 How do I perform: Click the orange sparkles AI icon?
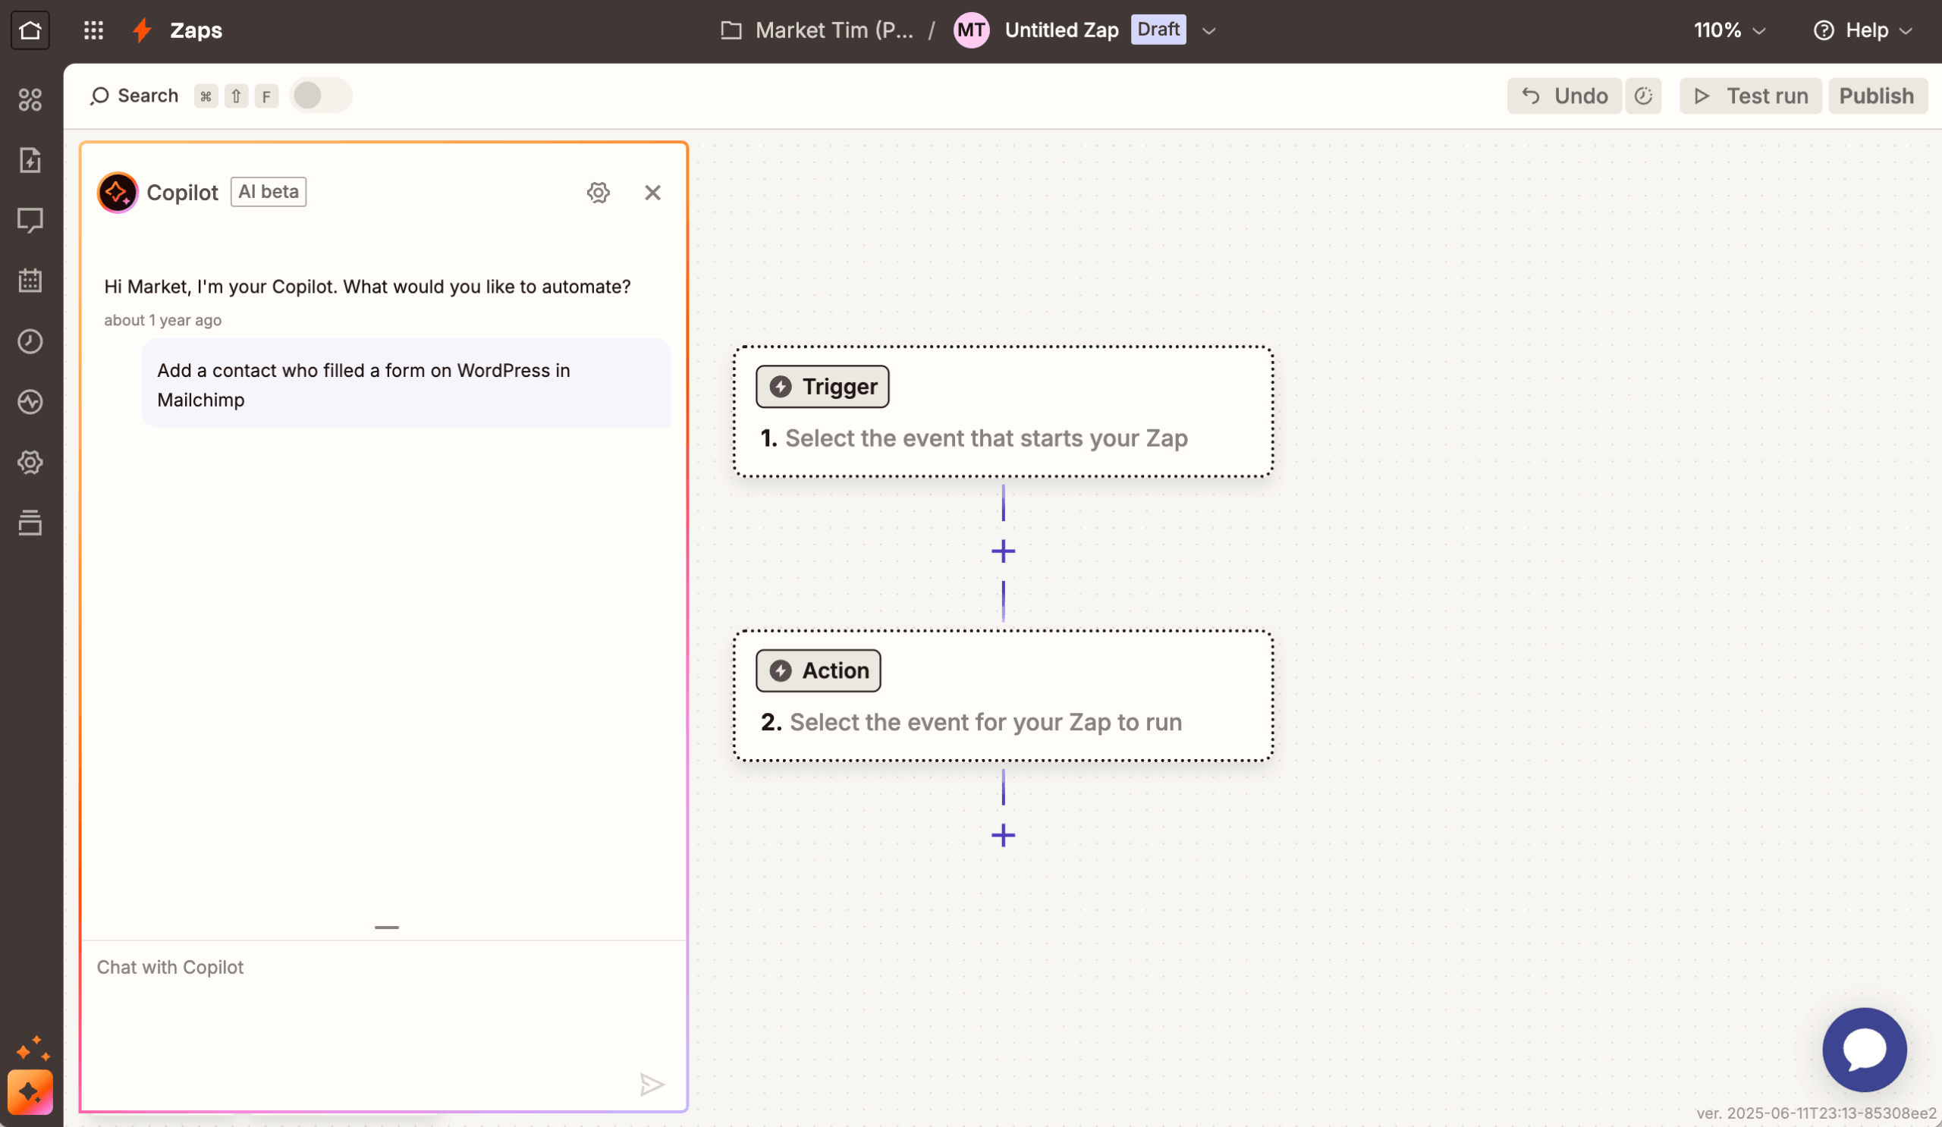pos(33,1049)
